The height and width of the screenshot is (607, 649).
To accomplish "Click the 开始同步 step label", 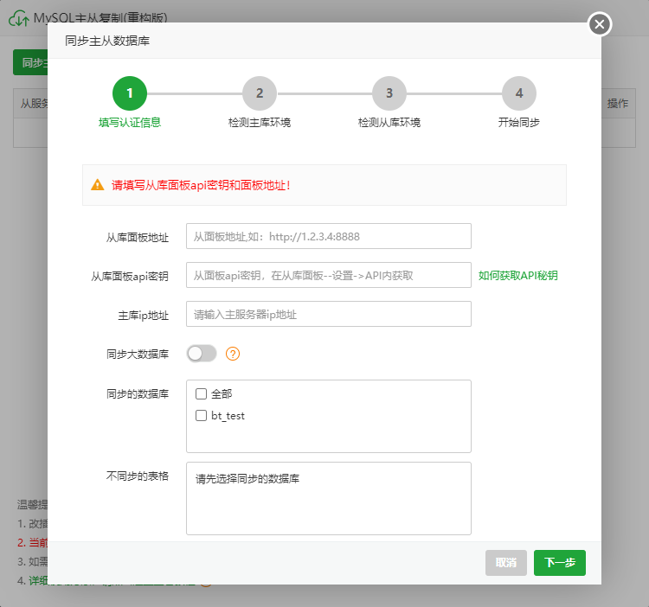I will 519,123.
